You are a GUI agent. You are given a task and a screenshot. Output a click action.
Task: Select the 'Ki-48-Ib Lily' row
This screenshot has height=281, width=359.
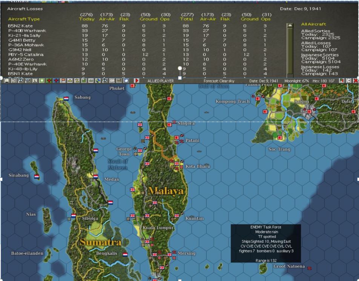[139, 69]
